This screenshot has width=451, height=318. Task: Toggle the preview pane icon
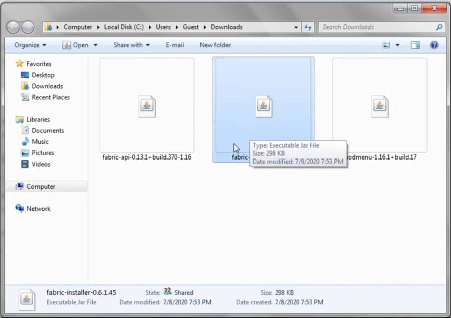pyautogui.click(x=415, y=45)
